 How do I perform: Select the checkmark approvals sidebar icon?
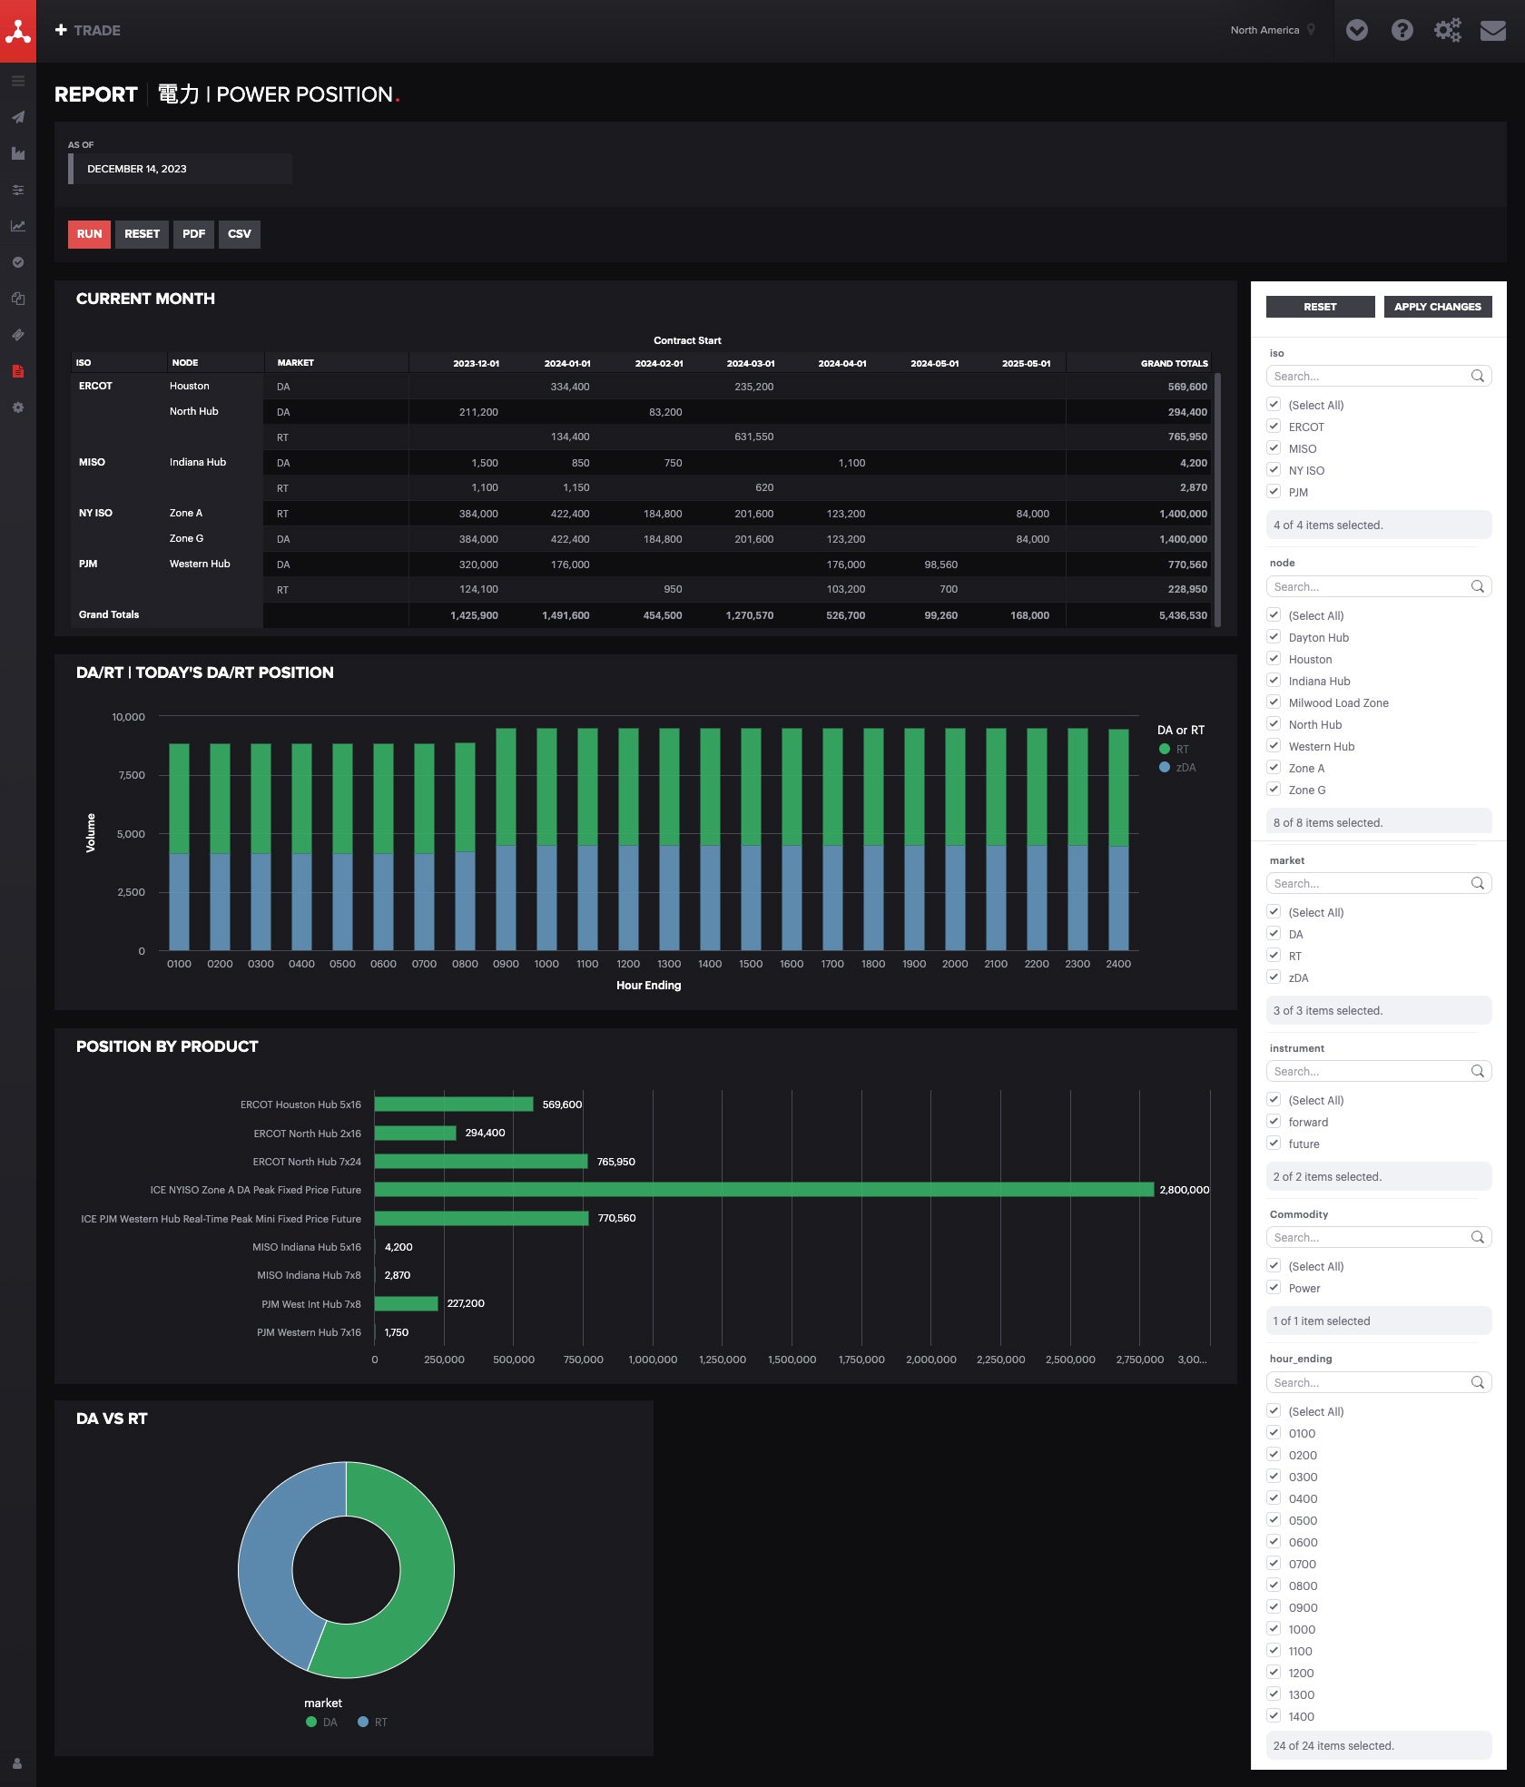18,261
